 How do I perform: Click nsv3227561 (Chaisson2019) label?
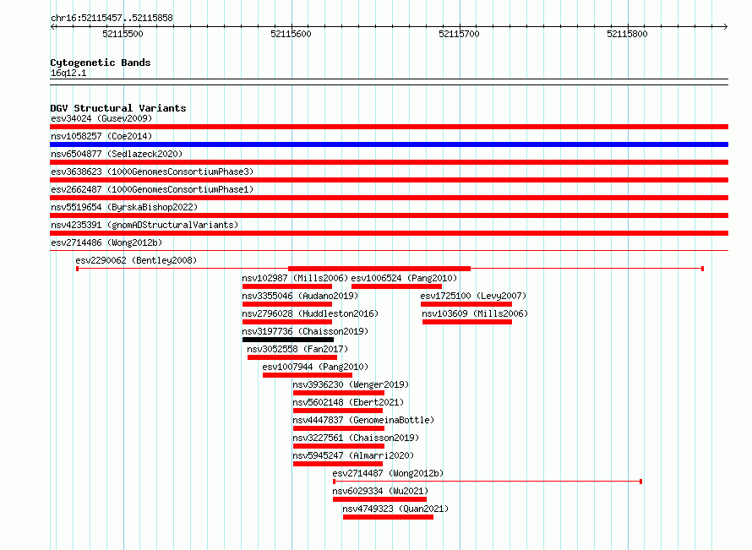(356, 438)
